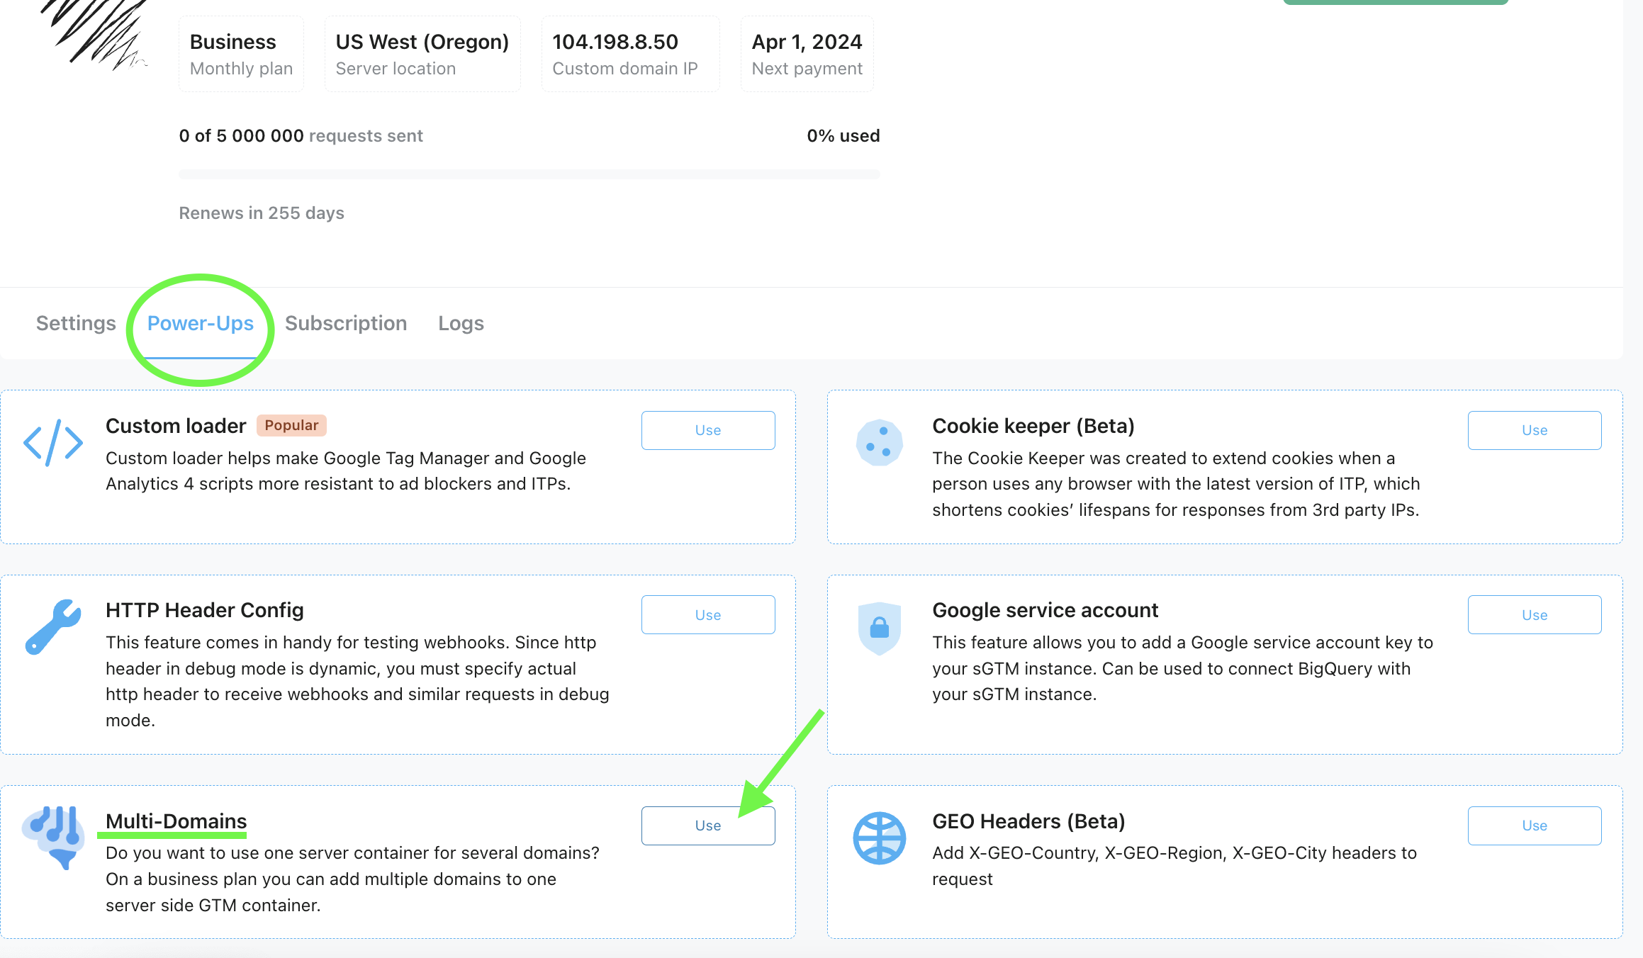Viewport: 1643px width, 958px height.
Task: Open the Logs tab
Action: (x=461, y=323)
